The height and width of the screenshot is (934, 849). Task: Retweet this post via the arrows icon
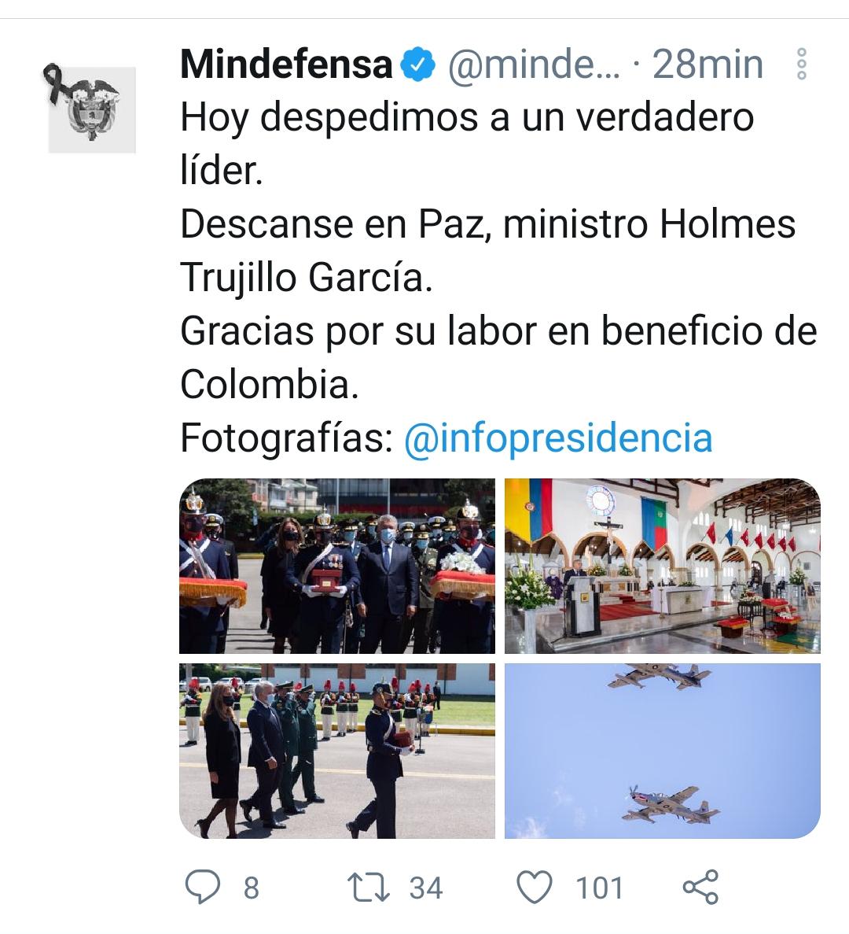(369, 887)
